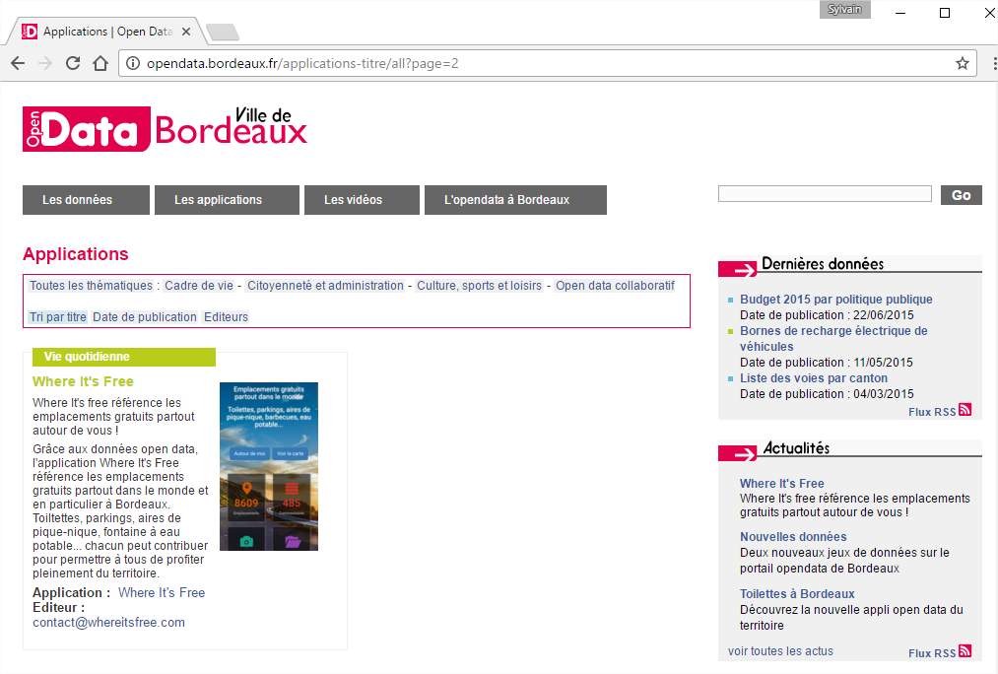Open the Application: Where It's Free link

point(162,592)
